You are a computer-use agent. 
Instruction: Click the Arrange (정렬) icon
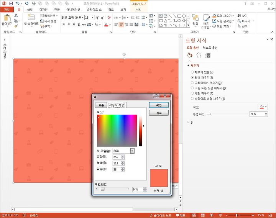pyautogui.click(x=195, y=18)
